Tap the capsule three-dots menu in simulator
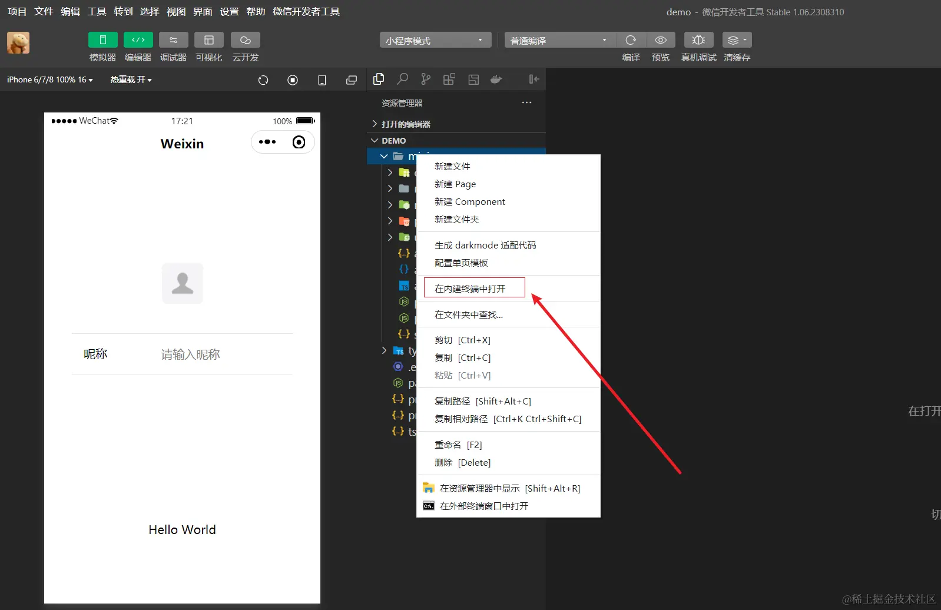This screenshot has width=941, height=610. click(267, 142)
